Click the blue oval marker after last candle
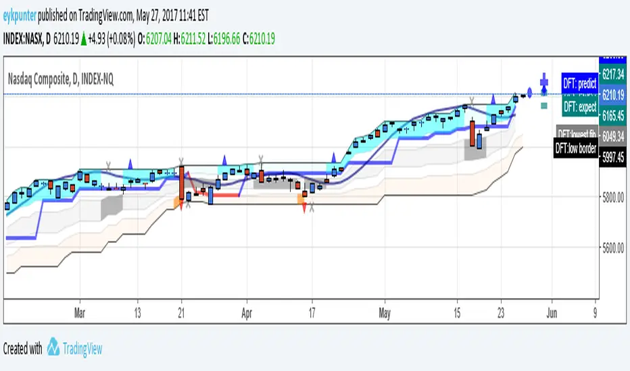 [x=531, y=93]
